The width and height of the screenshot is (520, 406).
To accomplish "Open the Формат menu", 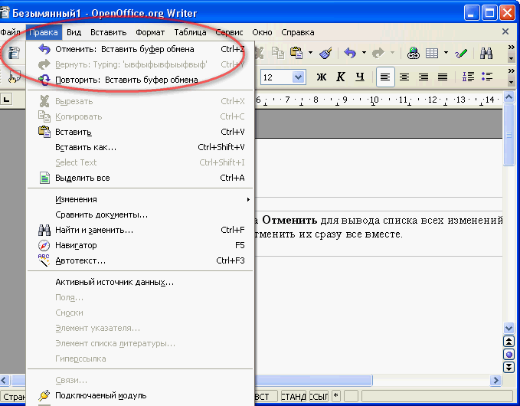I will (x=150, y=32).
